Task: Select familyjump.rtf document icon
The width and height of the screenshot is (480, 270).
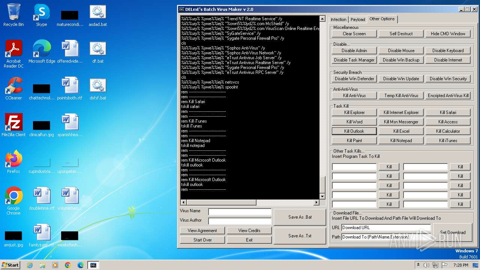Action: [x=42, y=235]
